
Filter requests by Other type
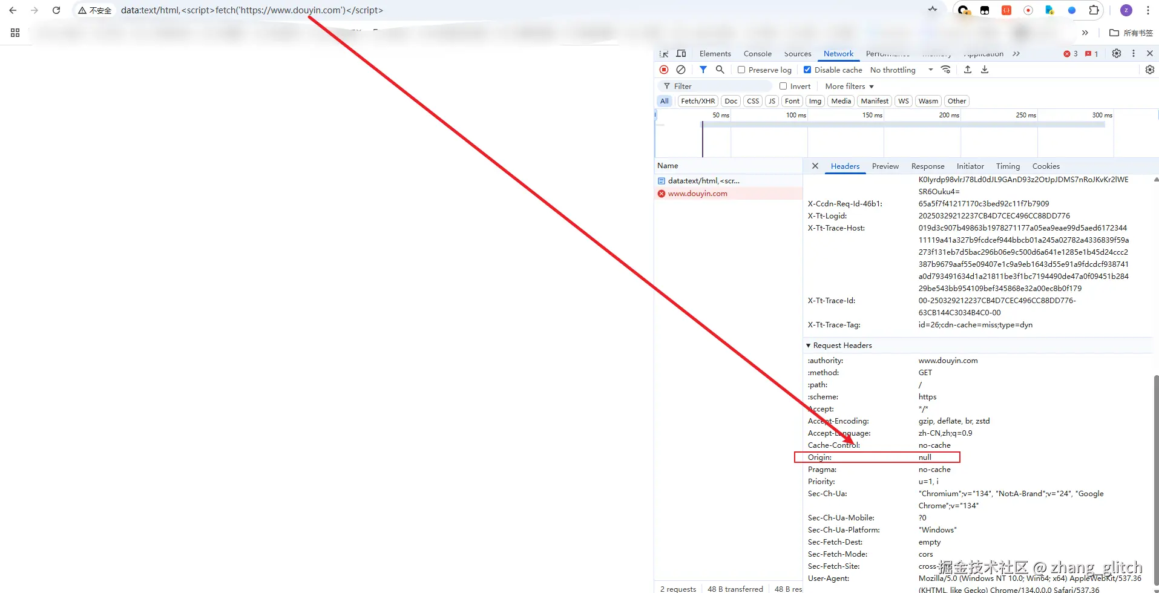(957, 101)
